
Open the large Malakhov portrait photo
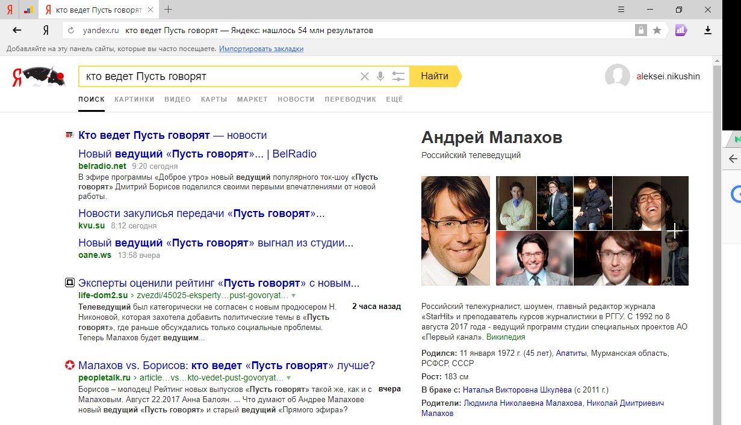click(x=456, y=230)
